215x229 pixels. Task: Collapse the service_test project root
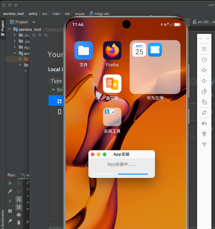(9, 29)
